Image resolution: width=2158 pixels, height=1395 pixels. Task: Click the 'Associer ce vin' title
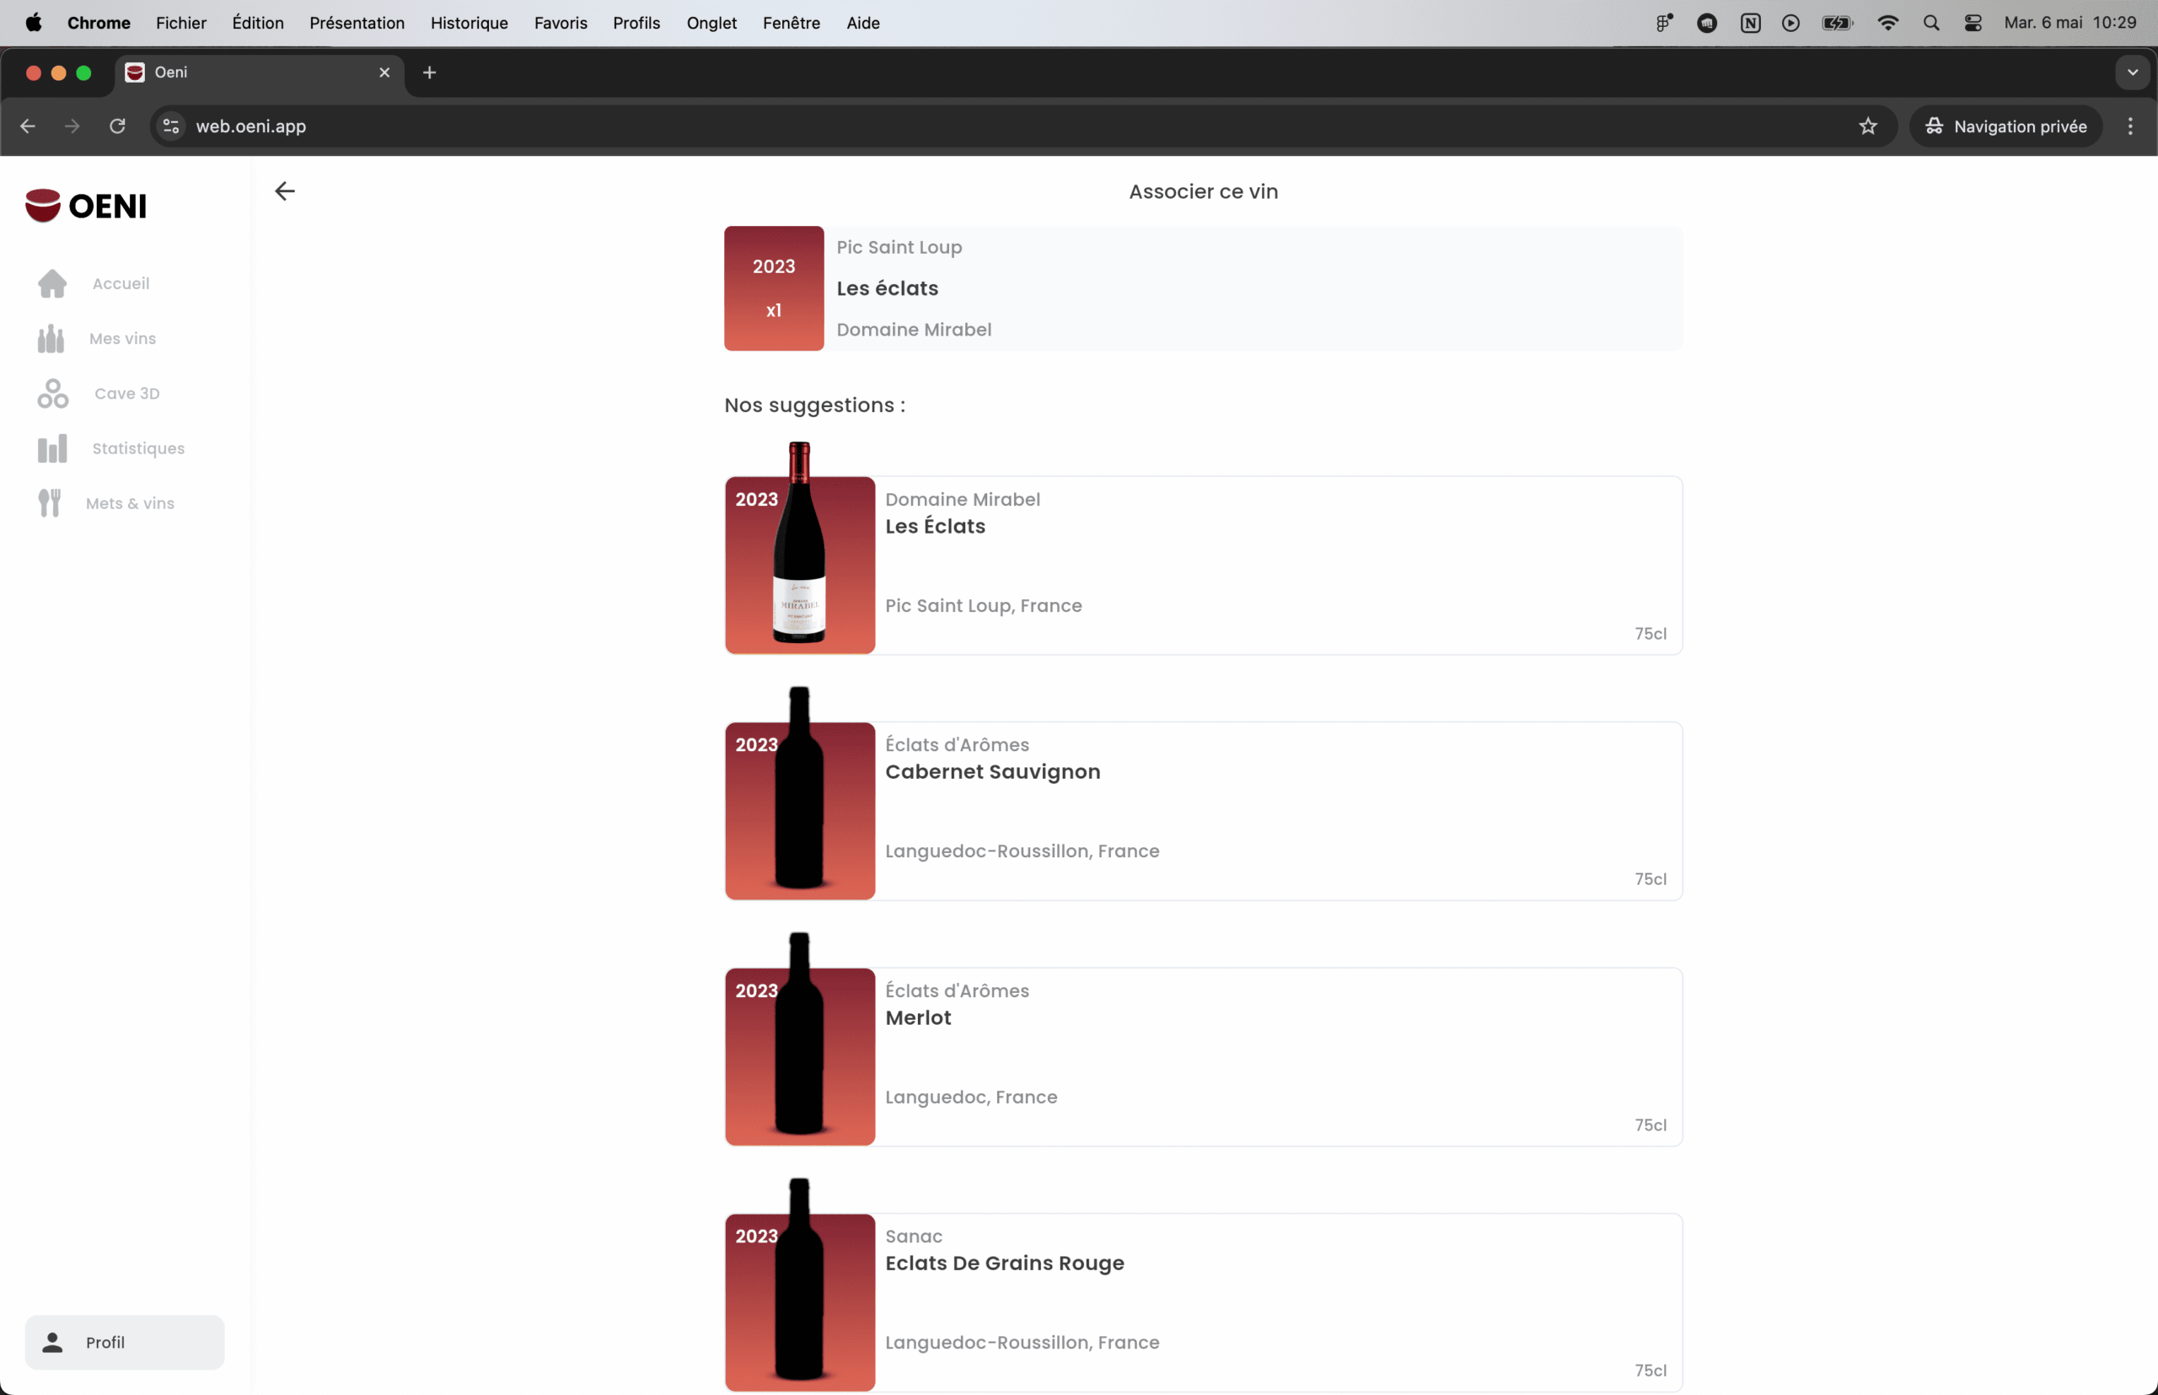tap(1203, 191)
